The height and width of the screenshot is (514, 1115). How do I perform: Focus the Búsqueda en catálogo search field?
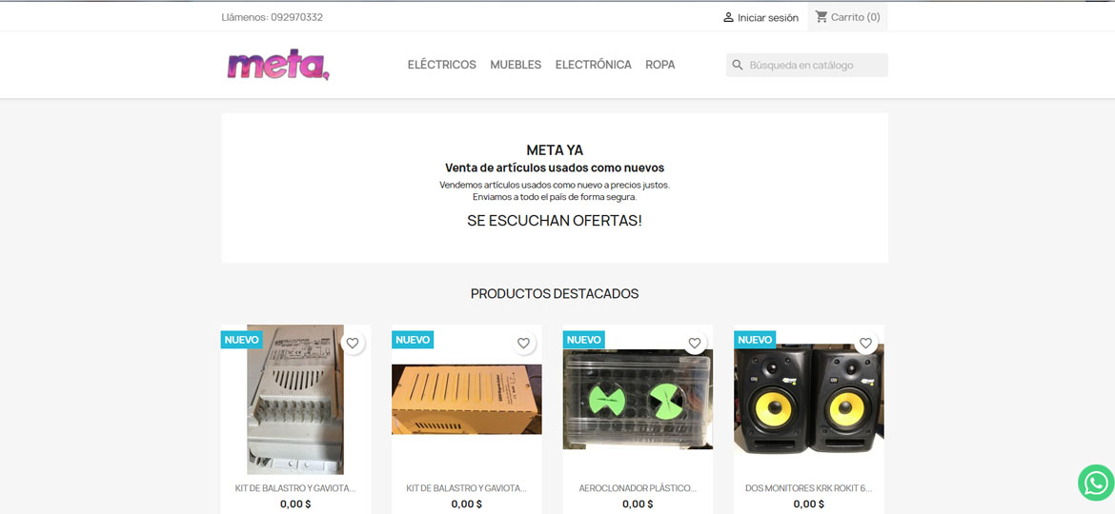[x=807, y=66]
